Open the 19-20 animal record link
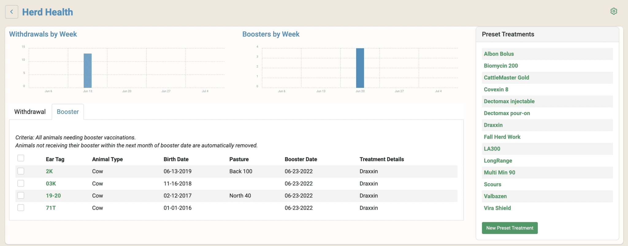This screenshot has width=628, height=246. [53, 195]
